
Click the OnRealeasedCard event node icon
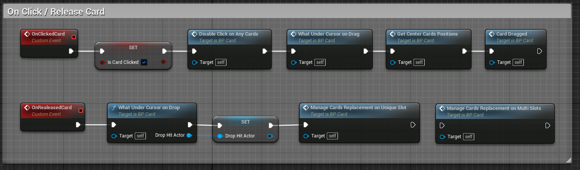[27, 108]
